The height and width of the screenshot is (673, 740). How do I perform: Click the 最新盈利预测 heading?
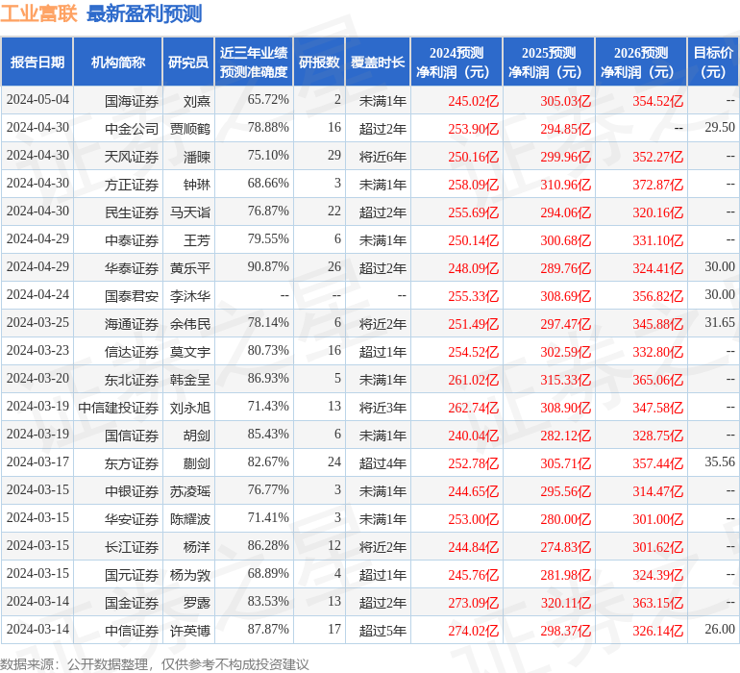(x=144, y=13)
